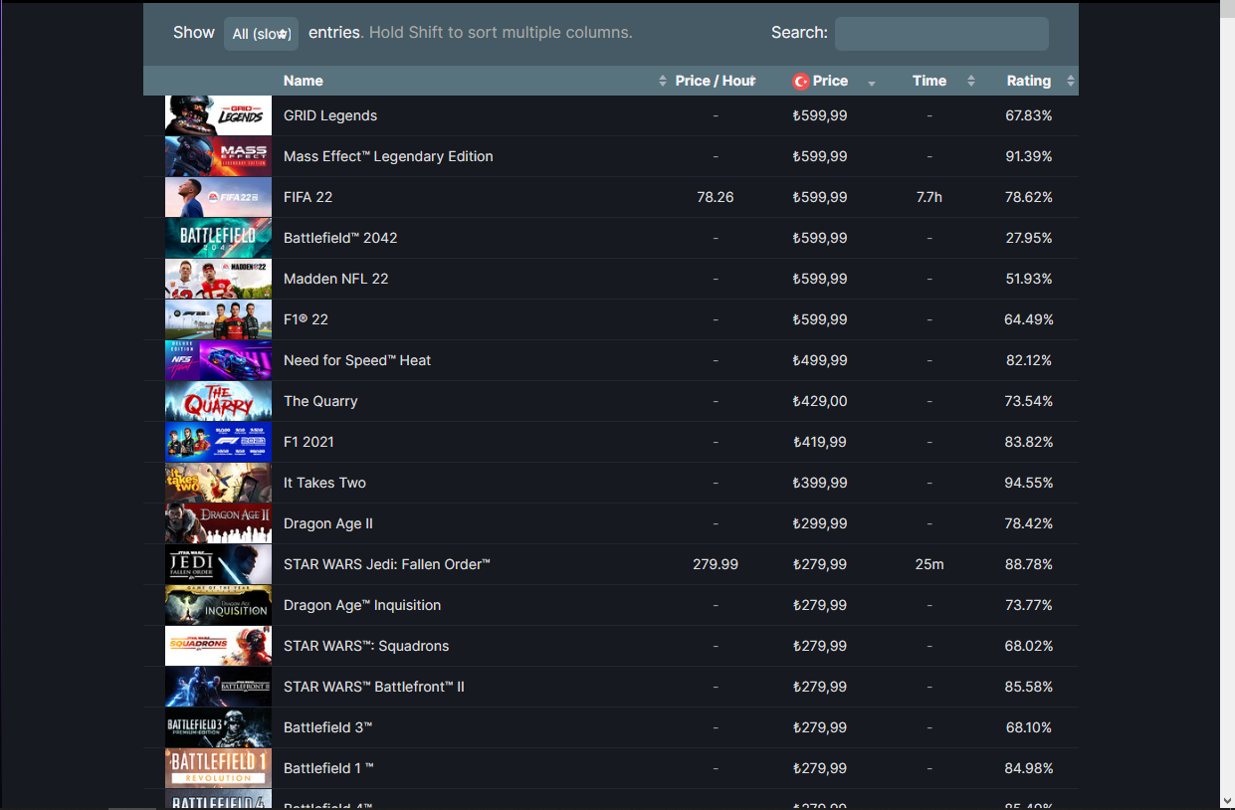Click the FIFA 22 game name
Image resolution: width=1235 pixels, height=810 pixels.
point(309,197)
